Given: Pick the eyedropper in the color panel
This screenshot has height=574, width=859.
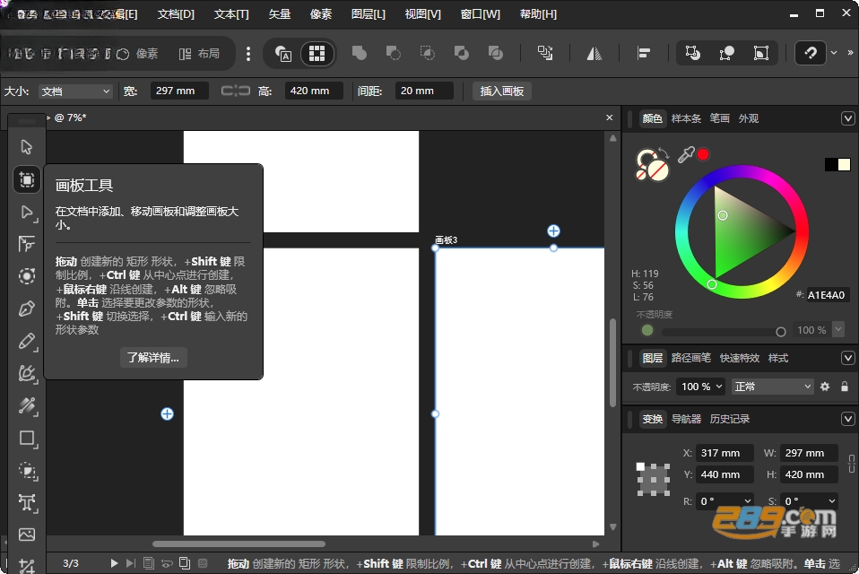Looking at the screenshot, I should [x=686, y=155].
